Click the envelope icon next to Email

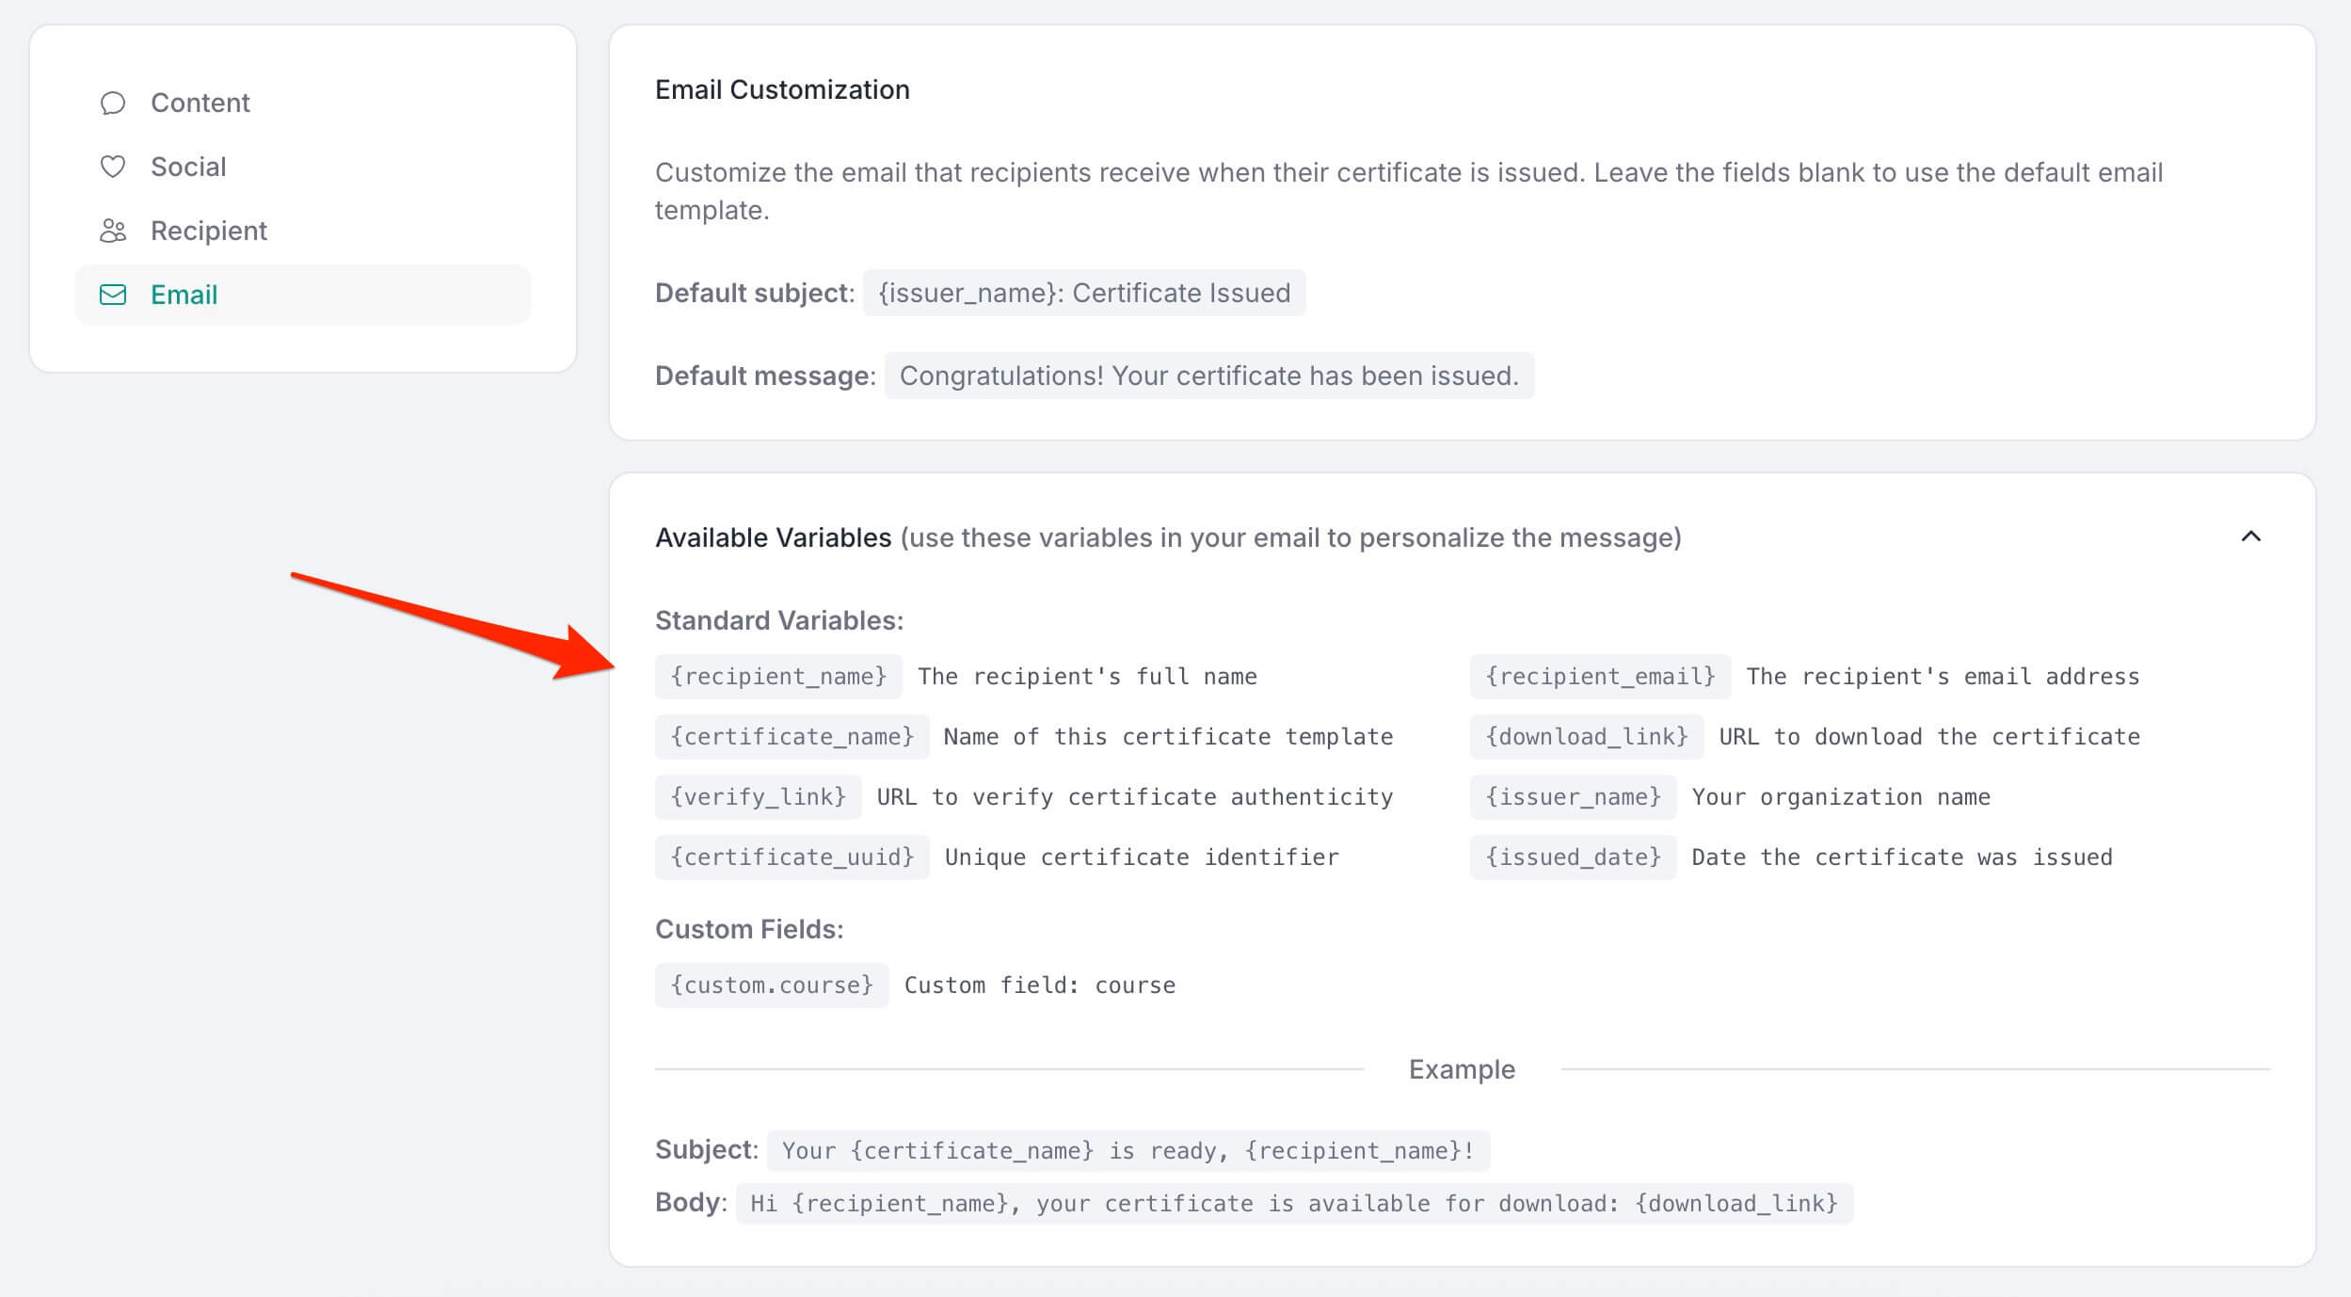112,295
